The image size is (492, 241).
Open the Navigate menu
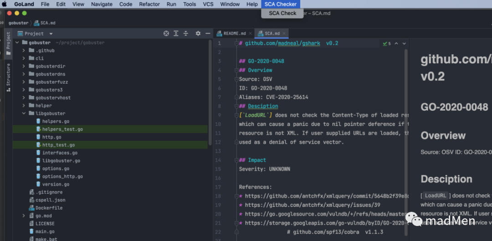click(x=102, y=4)
